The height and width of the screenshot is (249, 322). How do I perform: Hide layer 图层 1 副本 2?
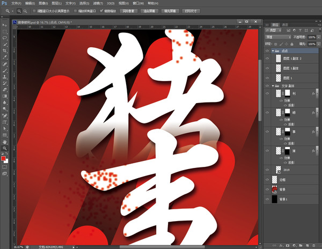[267, 58]
